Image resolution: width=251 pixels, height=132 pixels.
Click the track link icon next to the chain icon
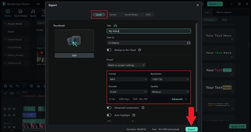pyautogui.click(x=12, y=93)
